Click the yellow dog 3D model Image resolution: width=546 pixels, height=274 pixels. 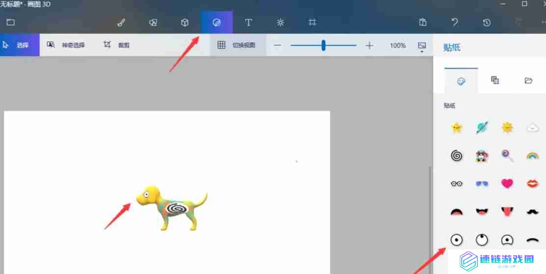pos(172,208)
